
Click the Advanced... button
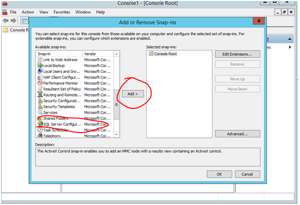pos(238,134)
